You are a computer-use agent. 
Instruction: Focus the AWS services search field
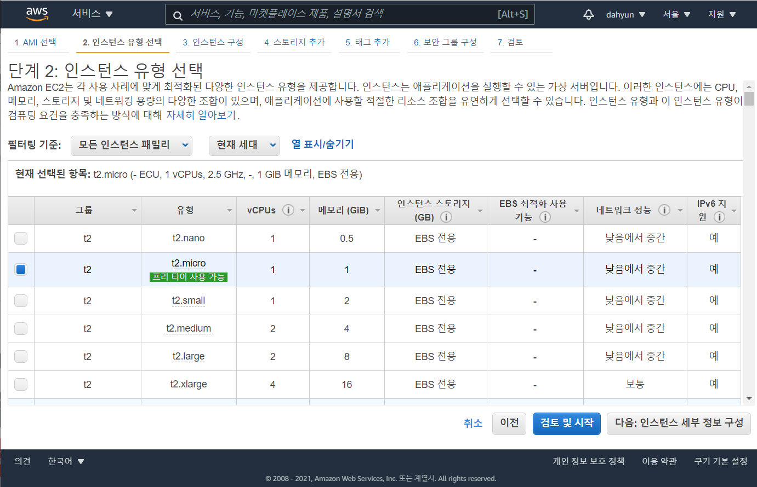tap(350, 14)
